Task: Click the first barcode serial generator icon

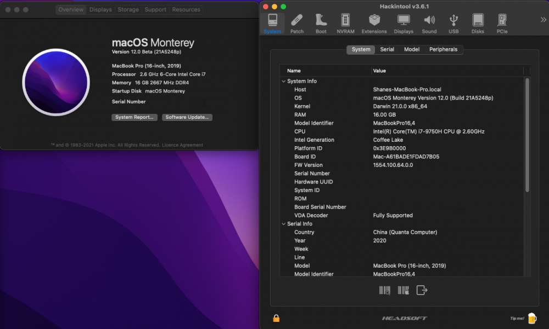Action: click(x=384, y=290)
